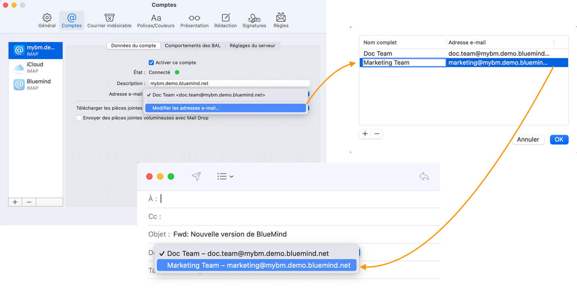The width and height of the screenshot is (577, 288).
Task: Switch to Comportements des BAL tab
Action: point(193,46)
